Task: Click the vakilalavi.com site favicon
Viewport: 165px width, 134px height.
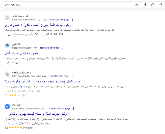Action: [x=7, y=18]
